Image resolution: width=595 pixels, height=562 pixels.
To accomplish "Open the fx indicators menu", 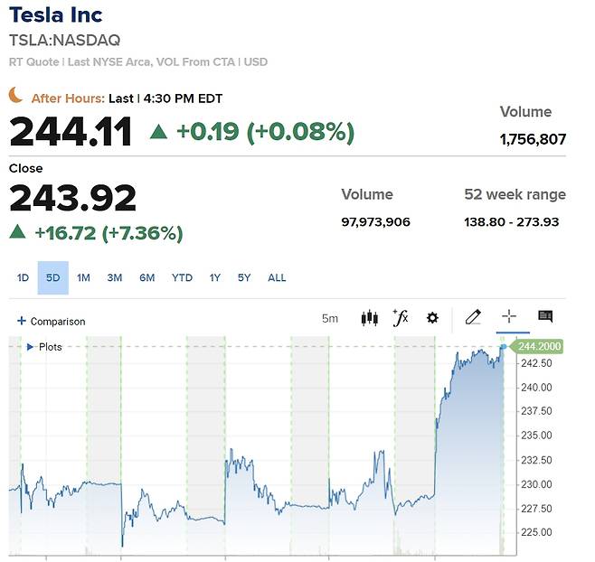I will (400, 318).
